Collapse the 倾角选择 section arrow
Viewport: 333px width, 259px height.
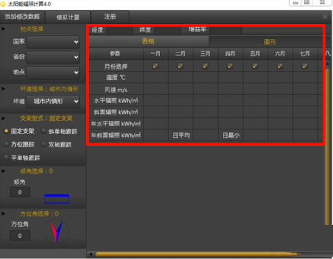click(3, 171)
